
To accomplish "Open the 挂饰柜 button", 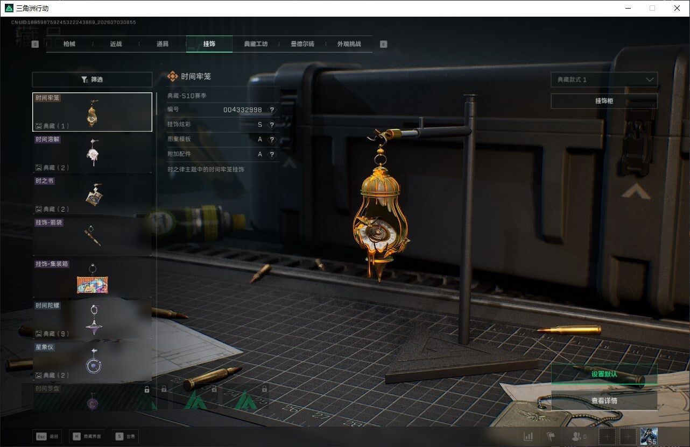I will click(604, 101).
